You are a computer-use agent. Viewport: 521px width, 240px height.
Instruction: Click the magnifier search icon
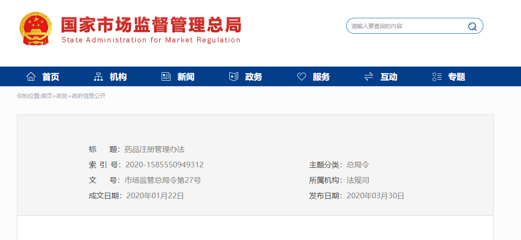[x=472, y=27]
